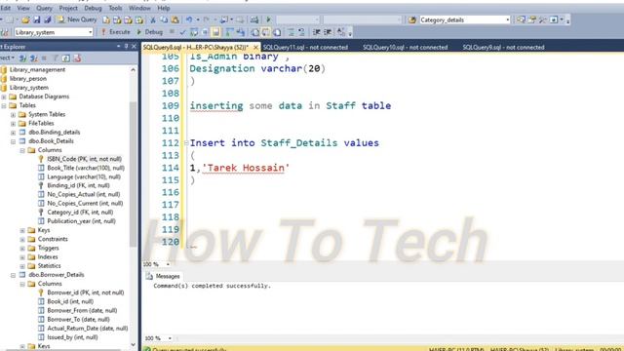Open the Project menu
This screenshot has width=624, height=351.
pyautogui.click(x=68, y=8)
